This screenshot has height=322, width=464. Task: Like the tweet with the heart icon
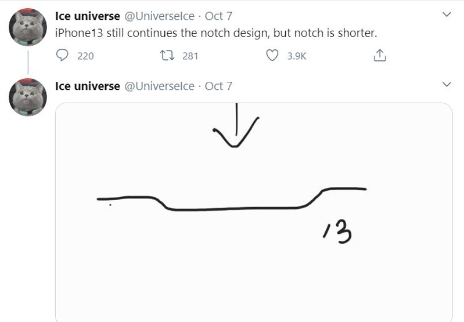click(272, 56)
